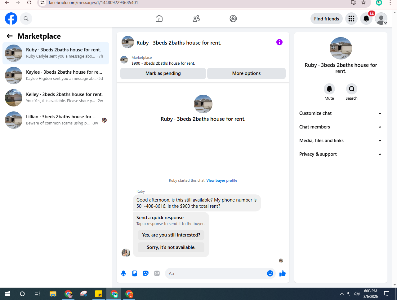This screenshot has height=300, width=397.
Task: Send a thumbs-up like
Action: click(x=283, y=273)
